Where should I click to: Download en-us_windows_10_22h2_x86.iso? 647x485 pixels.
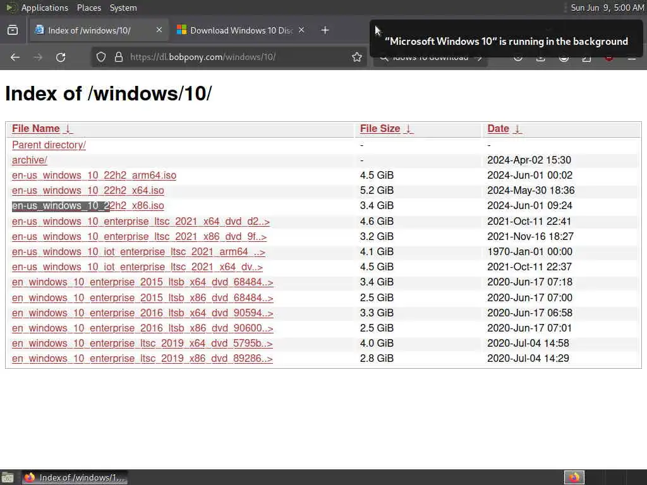coord(88,205)
